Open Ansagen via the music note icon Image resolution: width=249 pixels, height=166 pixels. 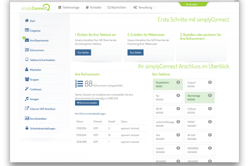(x=27, y=99)
